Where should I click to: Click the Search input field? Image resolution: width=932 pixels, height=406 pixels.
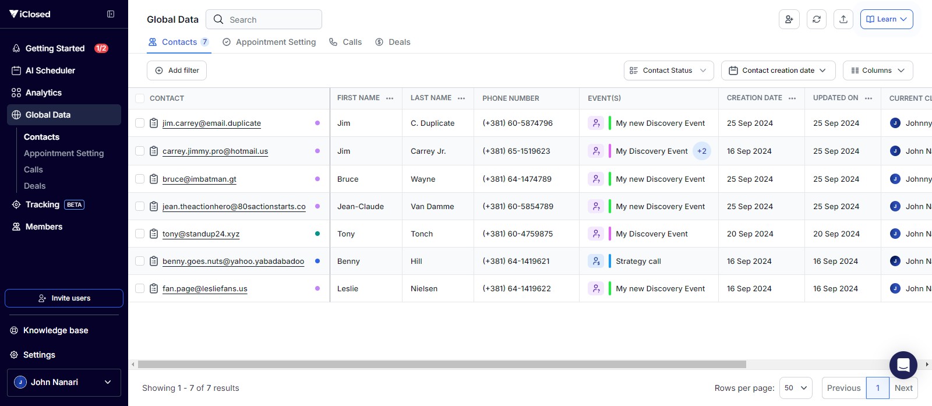[264, 19]
